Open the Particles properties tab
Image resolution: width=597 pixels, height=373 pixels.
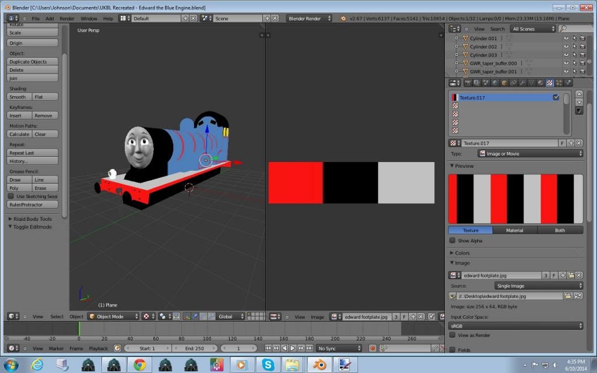coord(559,83)
